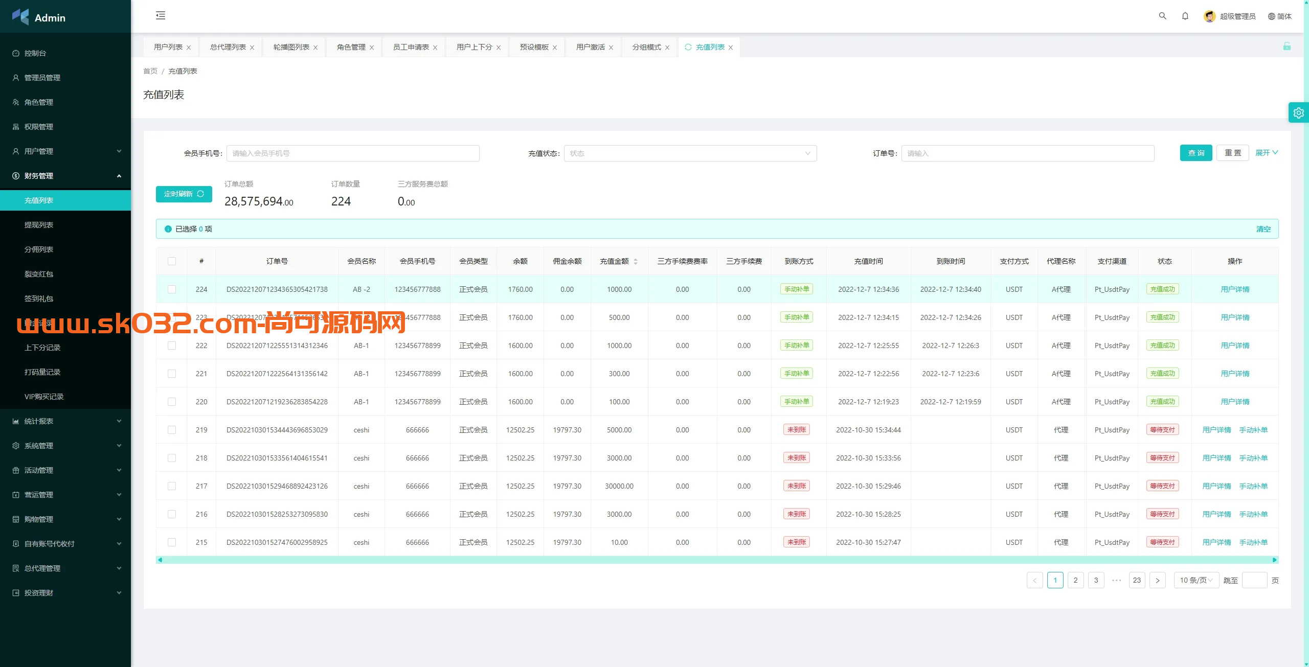This screenshot has height=667, width=1309.
Task: Click the language globe icon
Action: point(1271,16)
